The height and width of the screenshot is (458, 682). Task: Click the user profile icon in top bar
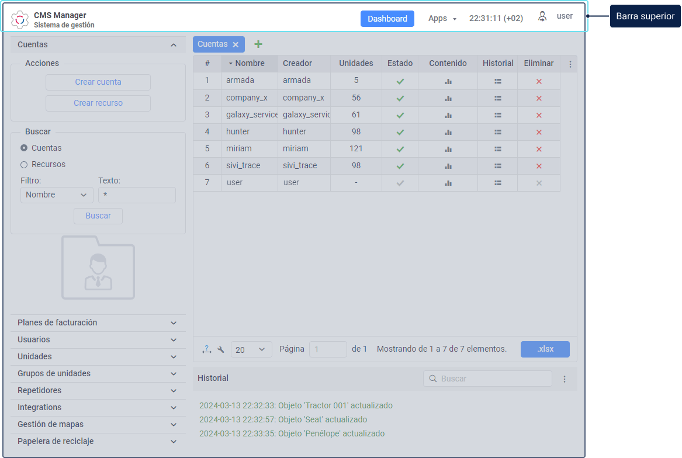click(x=542, y=16)
